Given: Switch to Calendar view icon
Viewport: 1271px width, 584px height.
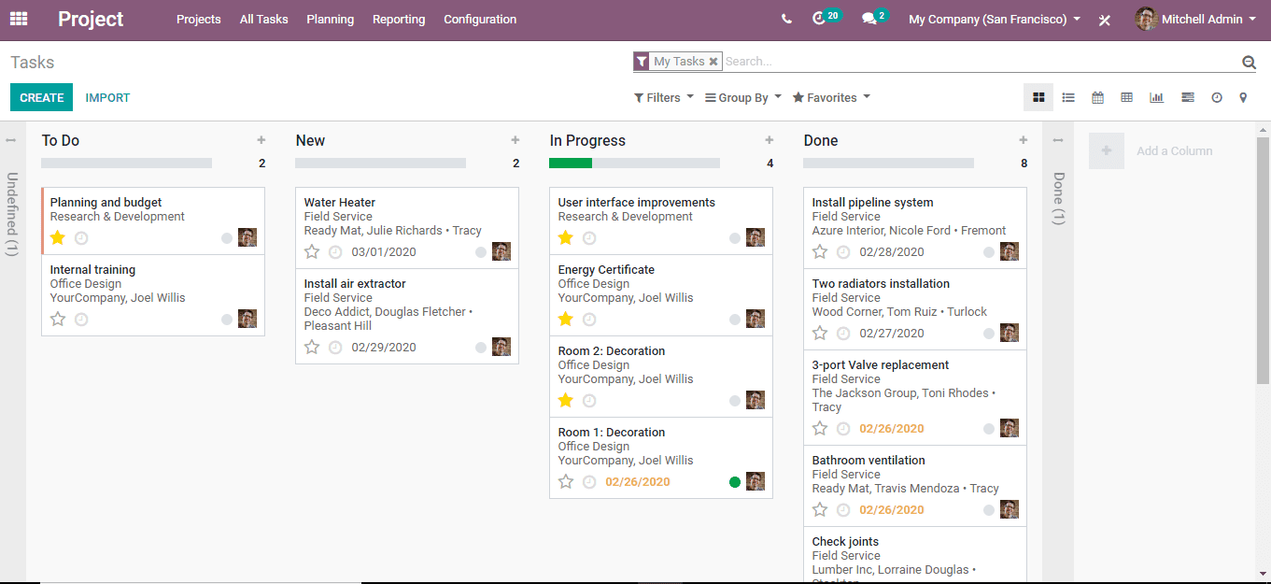Looking at the screenshot, I should click(1098, 97).
